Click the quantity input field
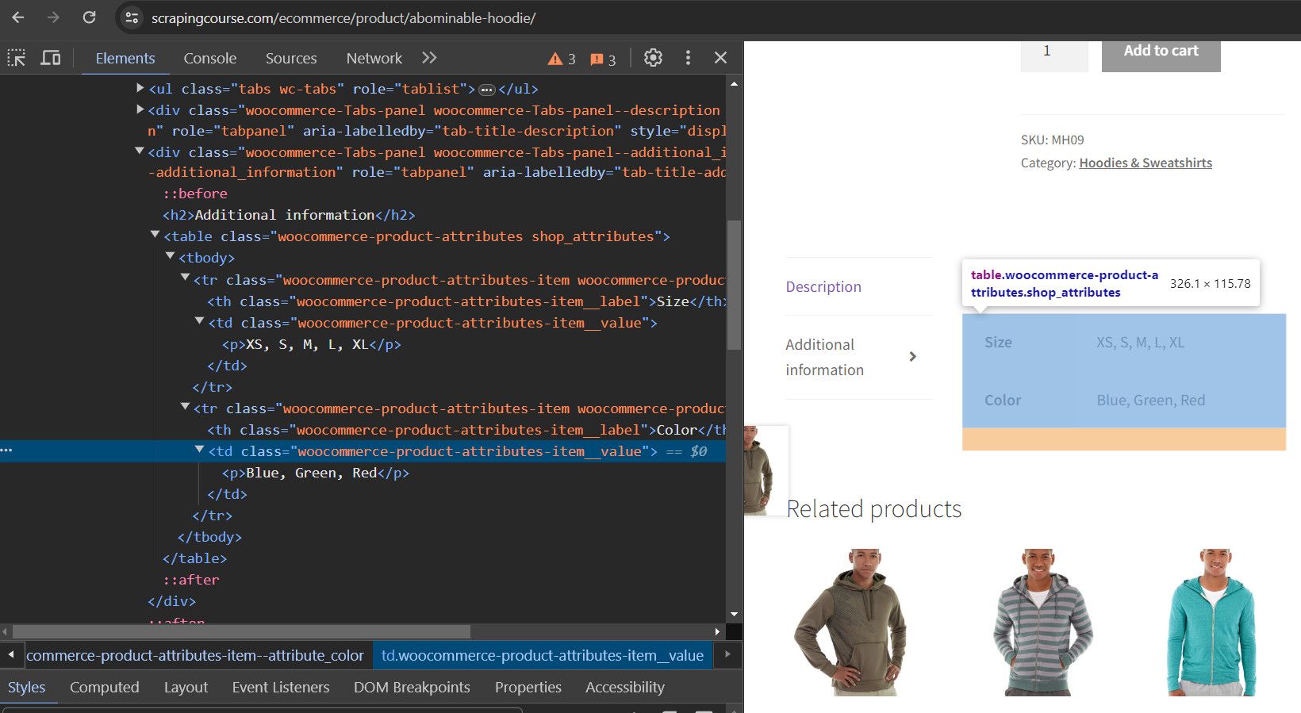1301x713 pixels. tap(1054, 52)
